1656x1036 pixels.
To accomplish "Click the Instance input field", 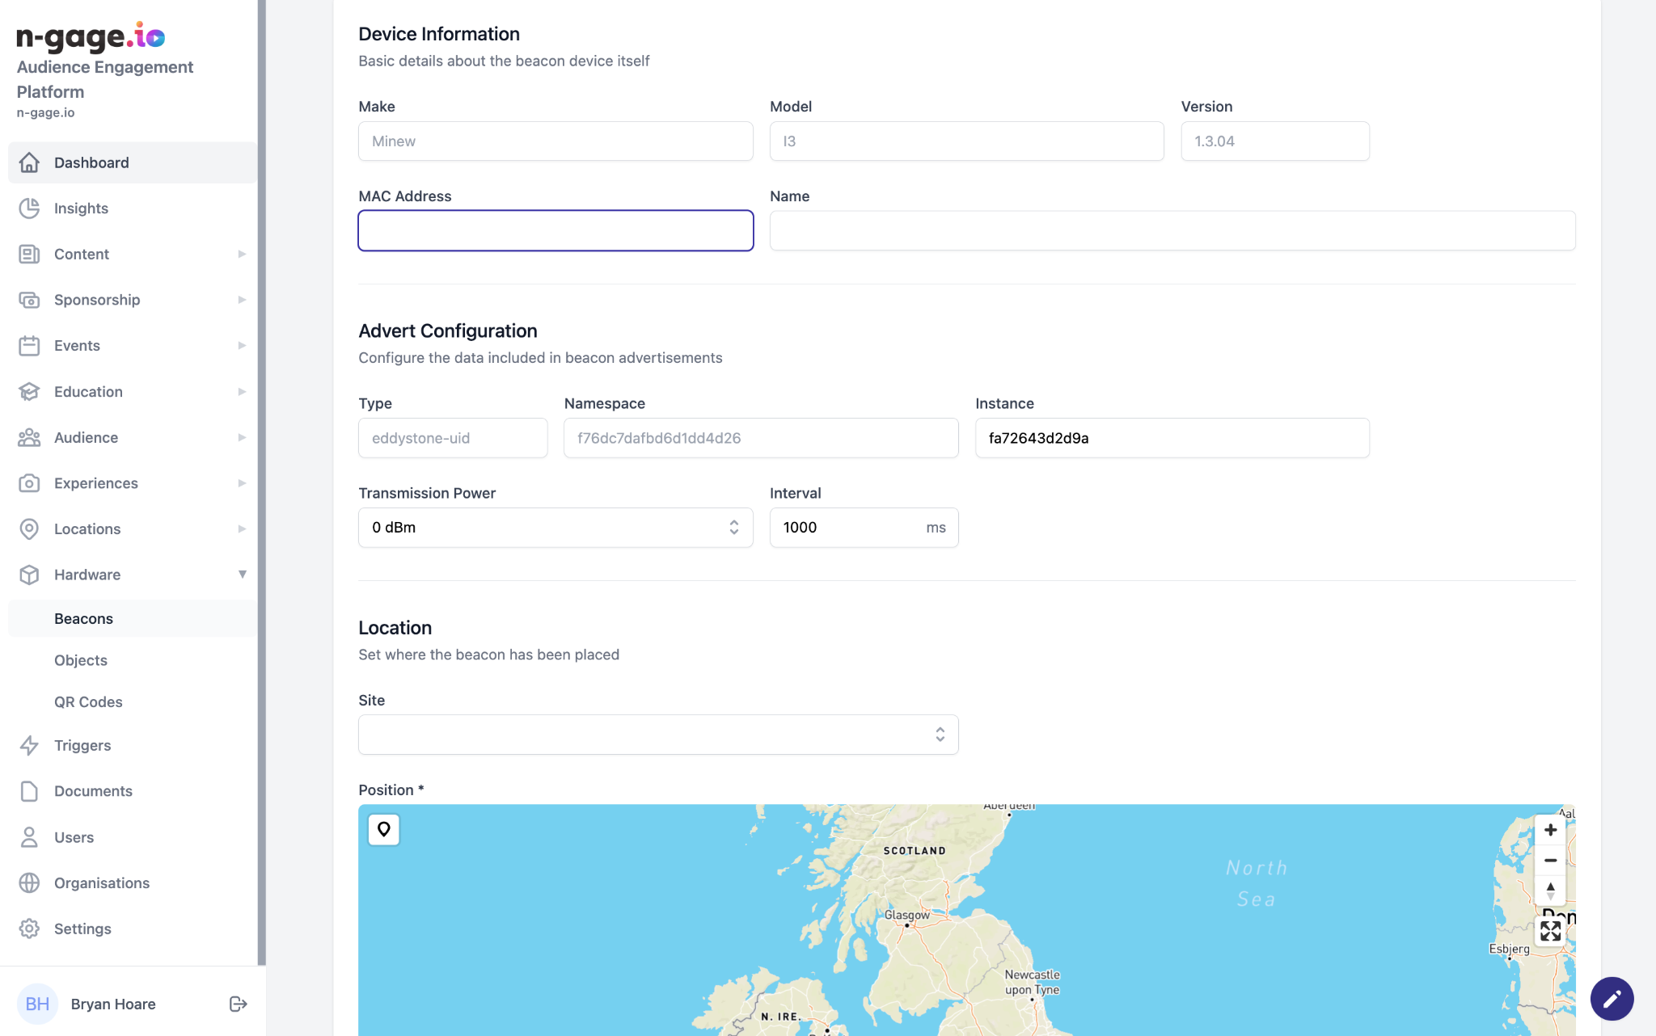I will (1172, 438).
